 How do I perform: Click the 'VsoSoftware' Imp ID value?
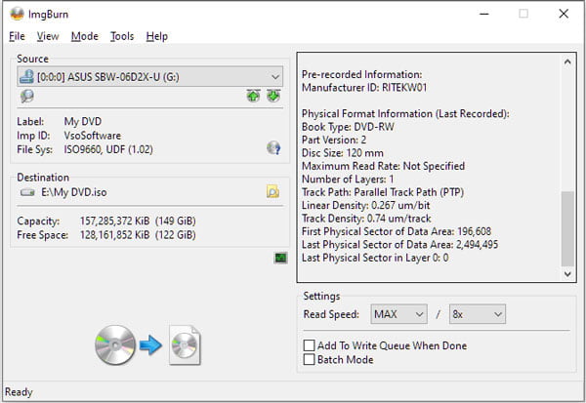93,136
